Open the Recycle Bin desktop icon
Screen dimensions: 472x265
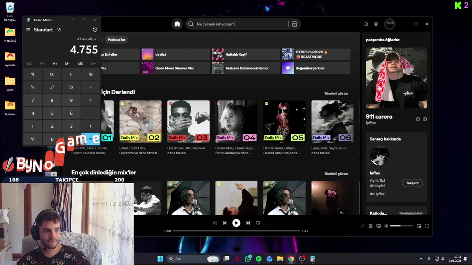10,12
